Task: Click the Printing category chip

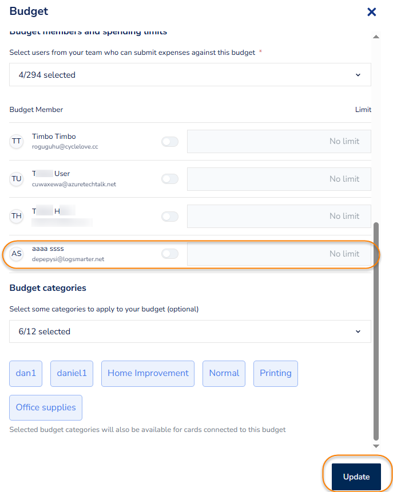Action: (x=276, y=373)
